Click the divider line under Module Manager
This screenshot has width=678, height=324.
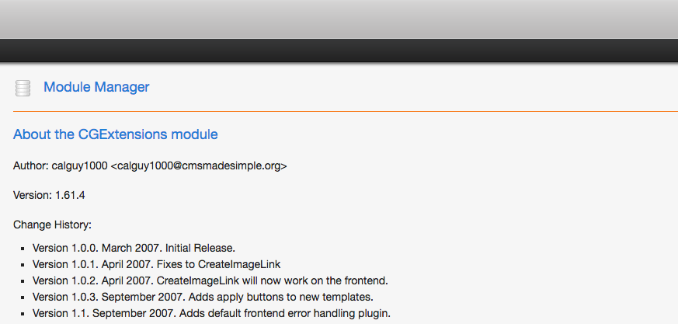tap(339, 112)
